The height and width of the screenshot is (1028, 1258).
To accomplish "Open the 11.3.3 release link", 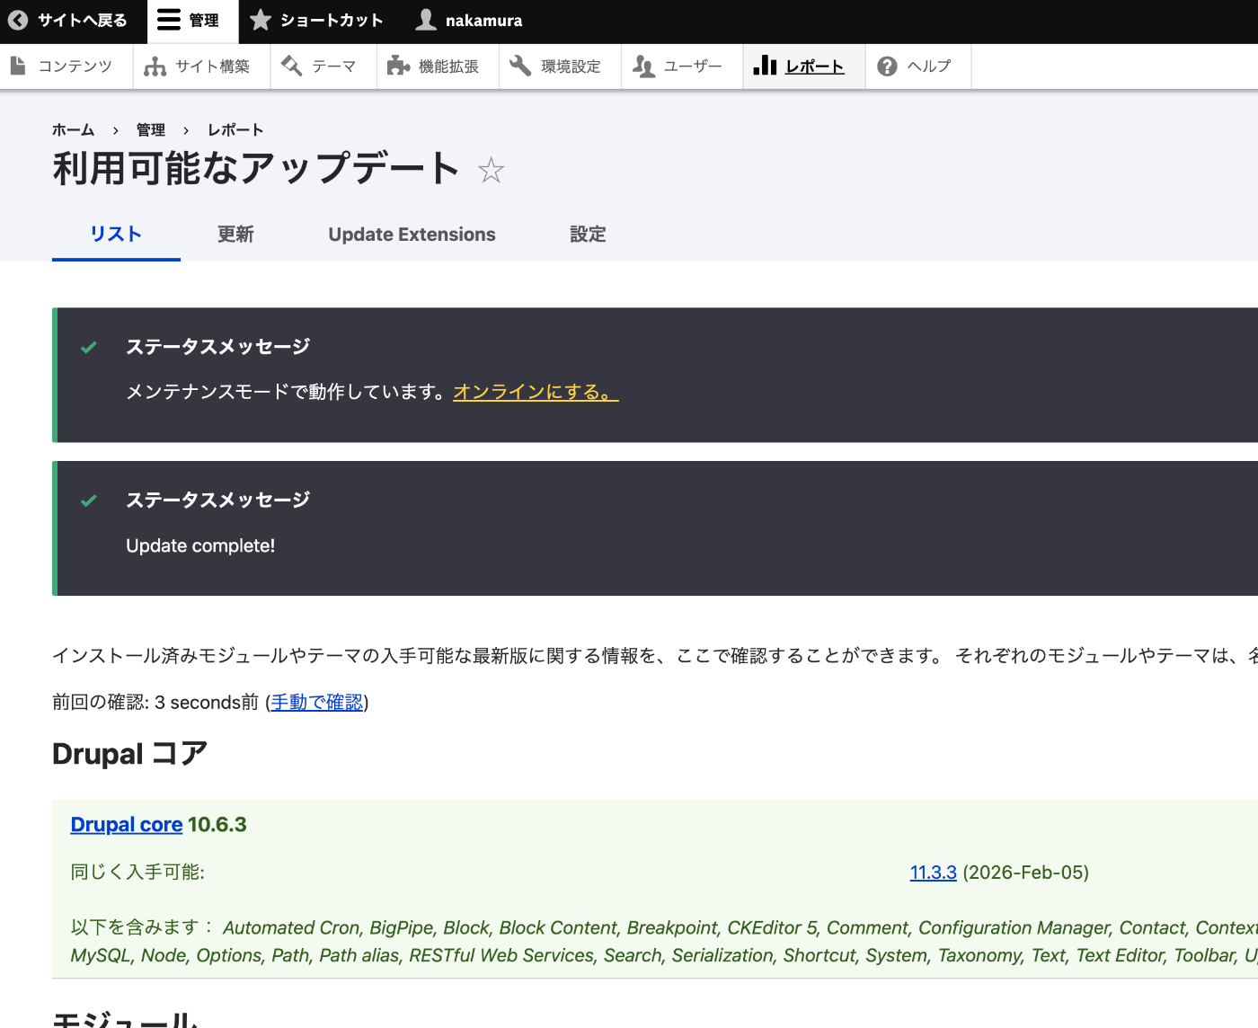I will coord(933,873).
